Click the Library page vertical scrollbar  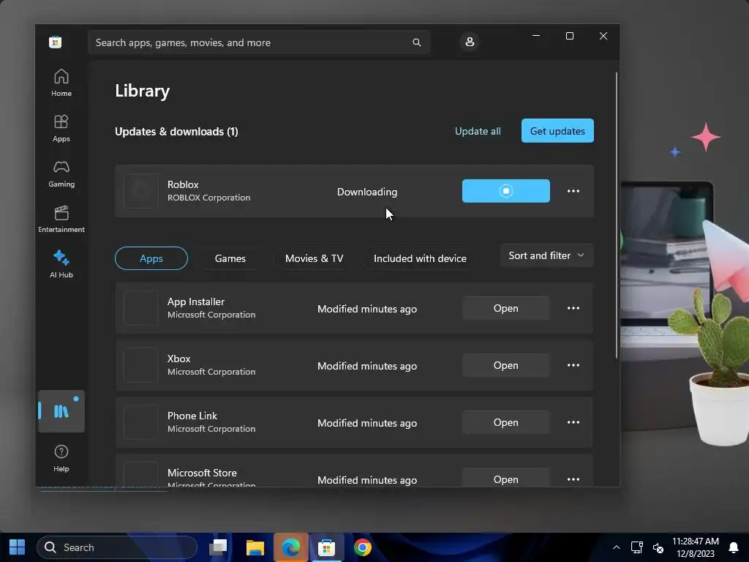[x=616, y=215]
